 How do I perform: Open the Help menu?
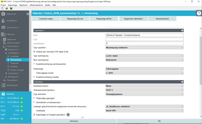click(x=54, y=5)
